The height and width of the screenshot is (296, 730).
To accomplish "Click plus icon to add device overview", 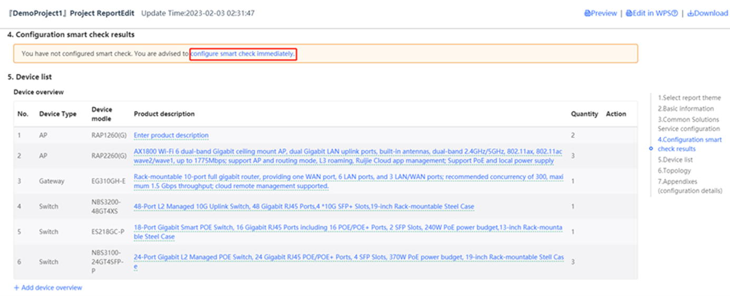I will pos(16,288).
